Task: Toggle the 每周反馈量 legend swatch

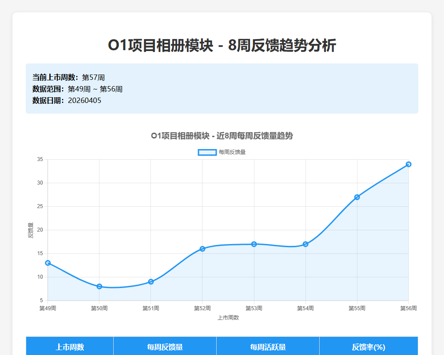Action: (x=207, y=152)
